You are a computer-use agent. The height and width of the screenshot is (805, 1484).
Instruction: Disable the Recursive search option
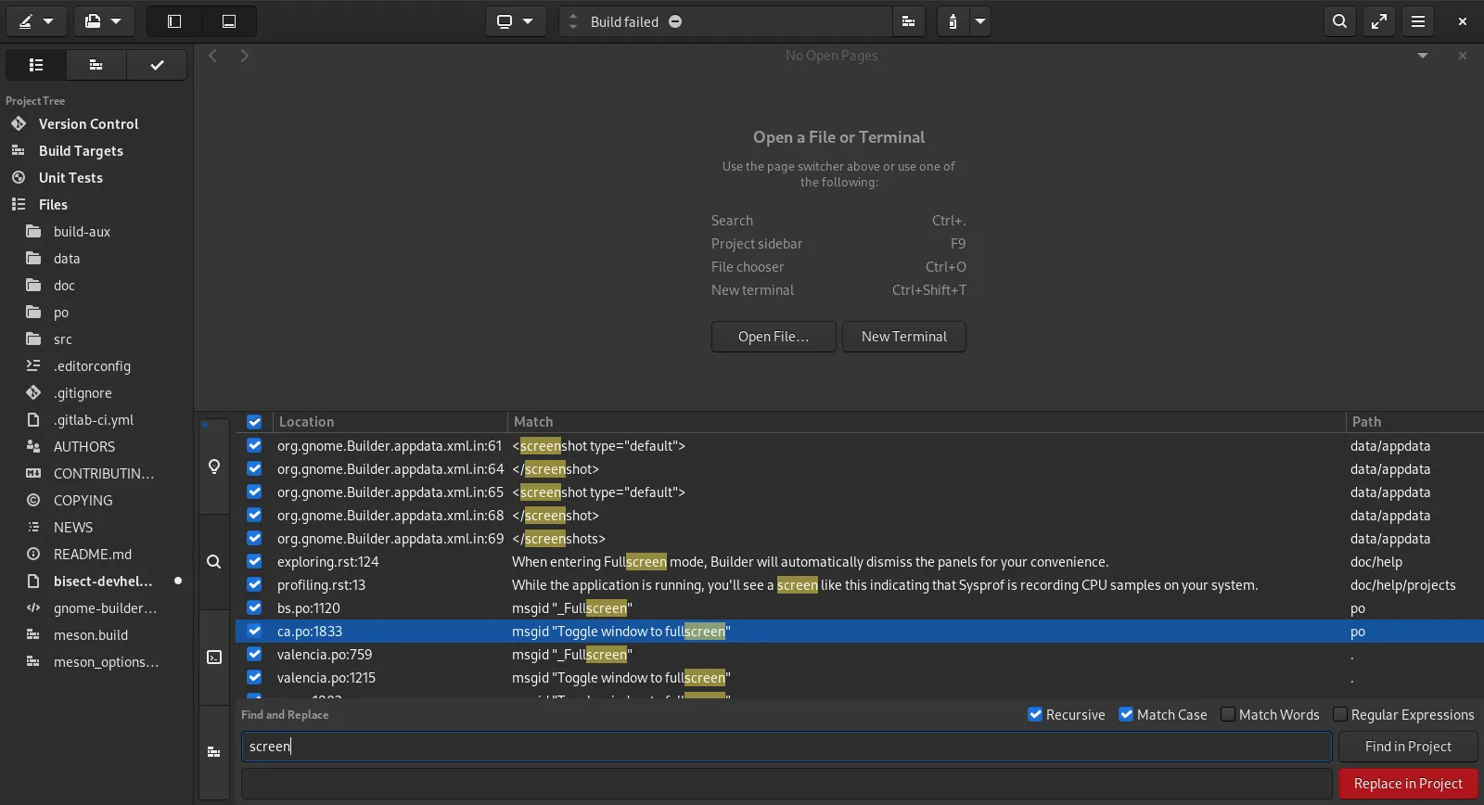pyautogui.click(x=1035, y=714)
